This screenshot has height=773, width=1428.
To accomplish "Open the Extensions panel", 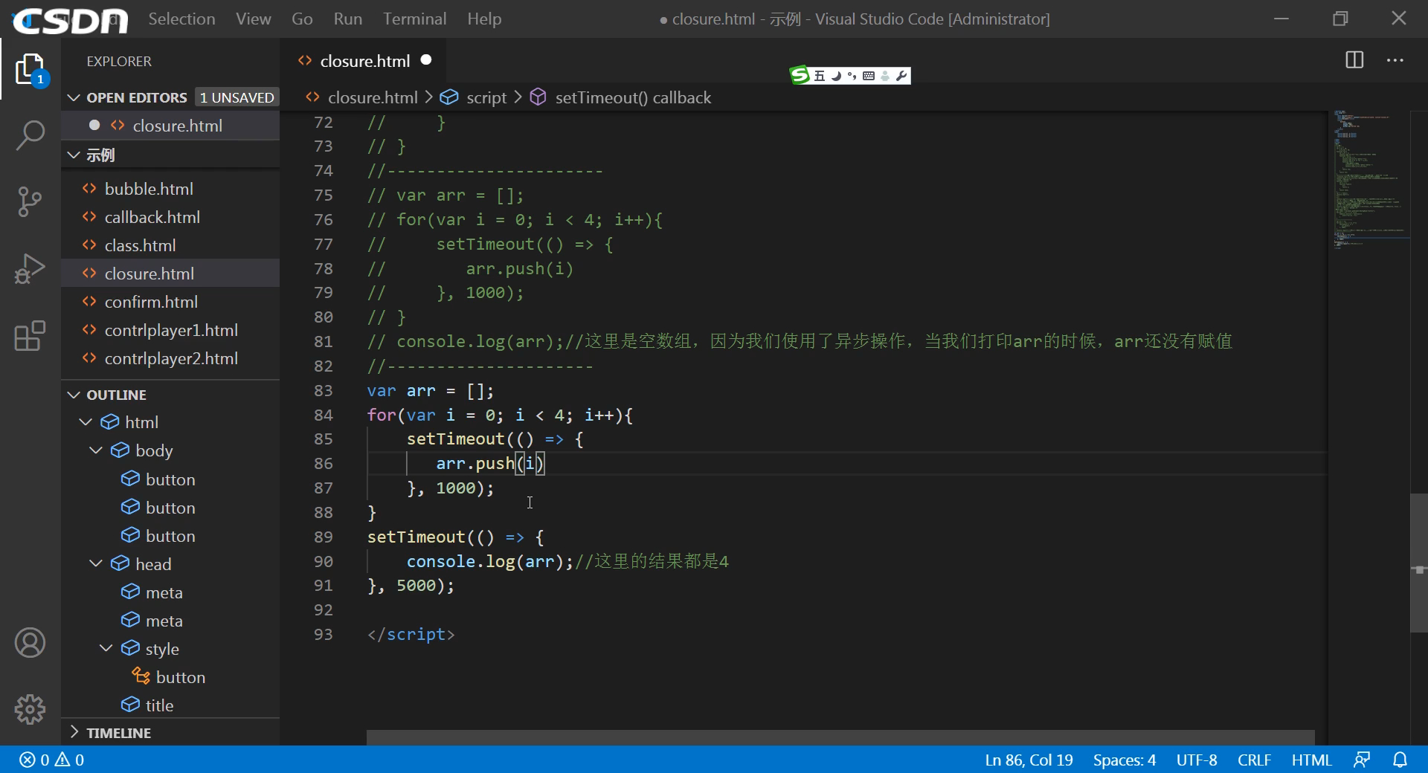I will [30, 336].
